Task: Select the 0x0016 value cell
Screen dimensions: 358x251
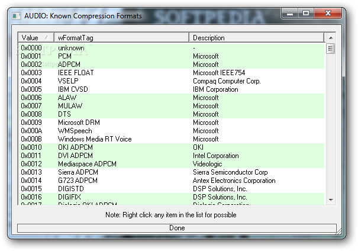Action: (31, 197)
